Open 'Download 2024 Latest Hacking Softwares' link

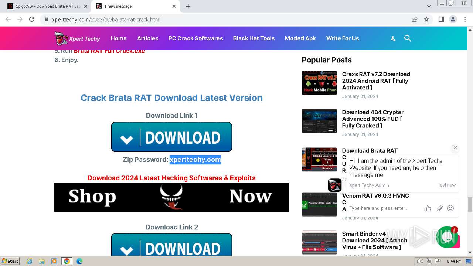pyautogui.click(x=171, y=178)
